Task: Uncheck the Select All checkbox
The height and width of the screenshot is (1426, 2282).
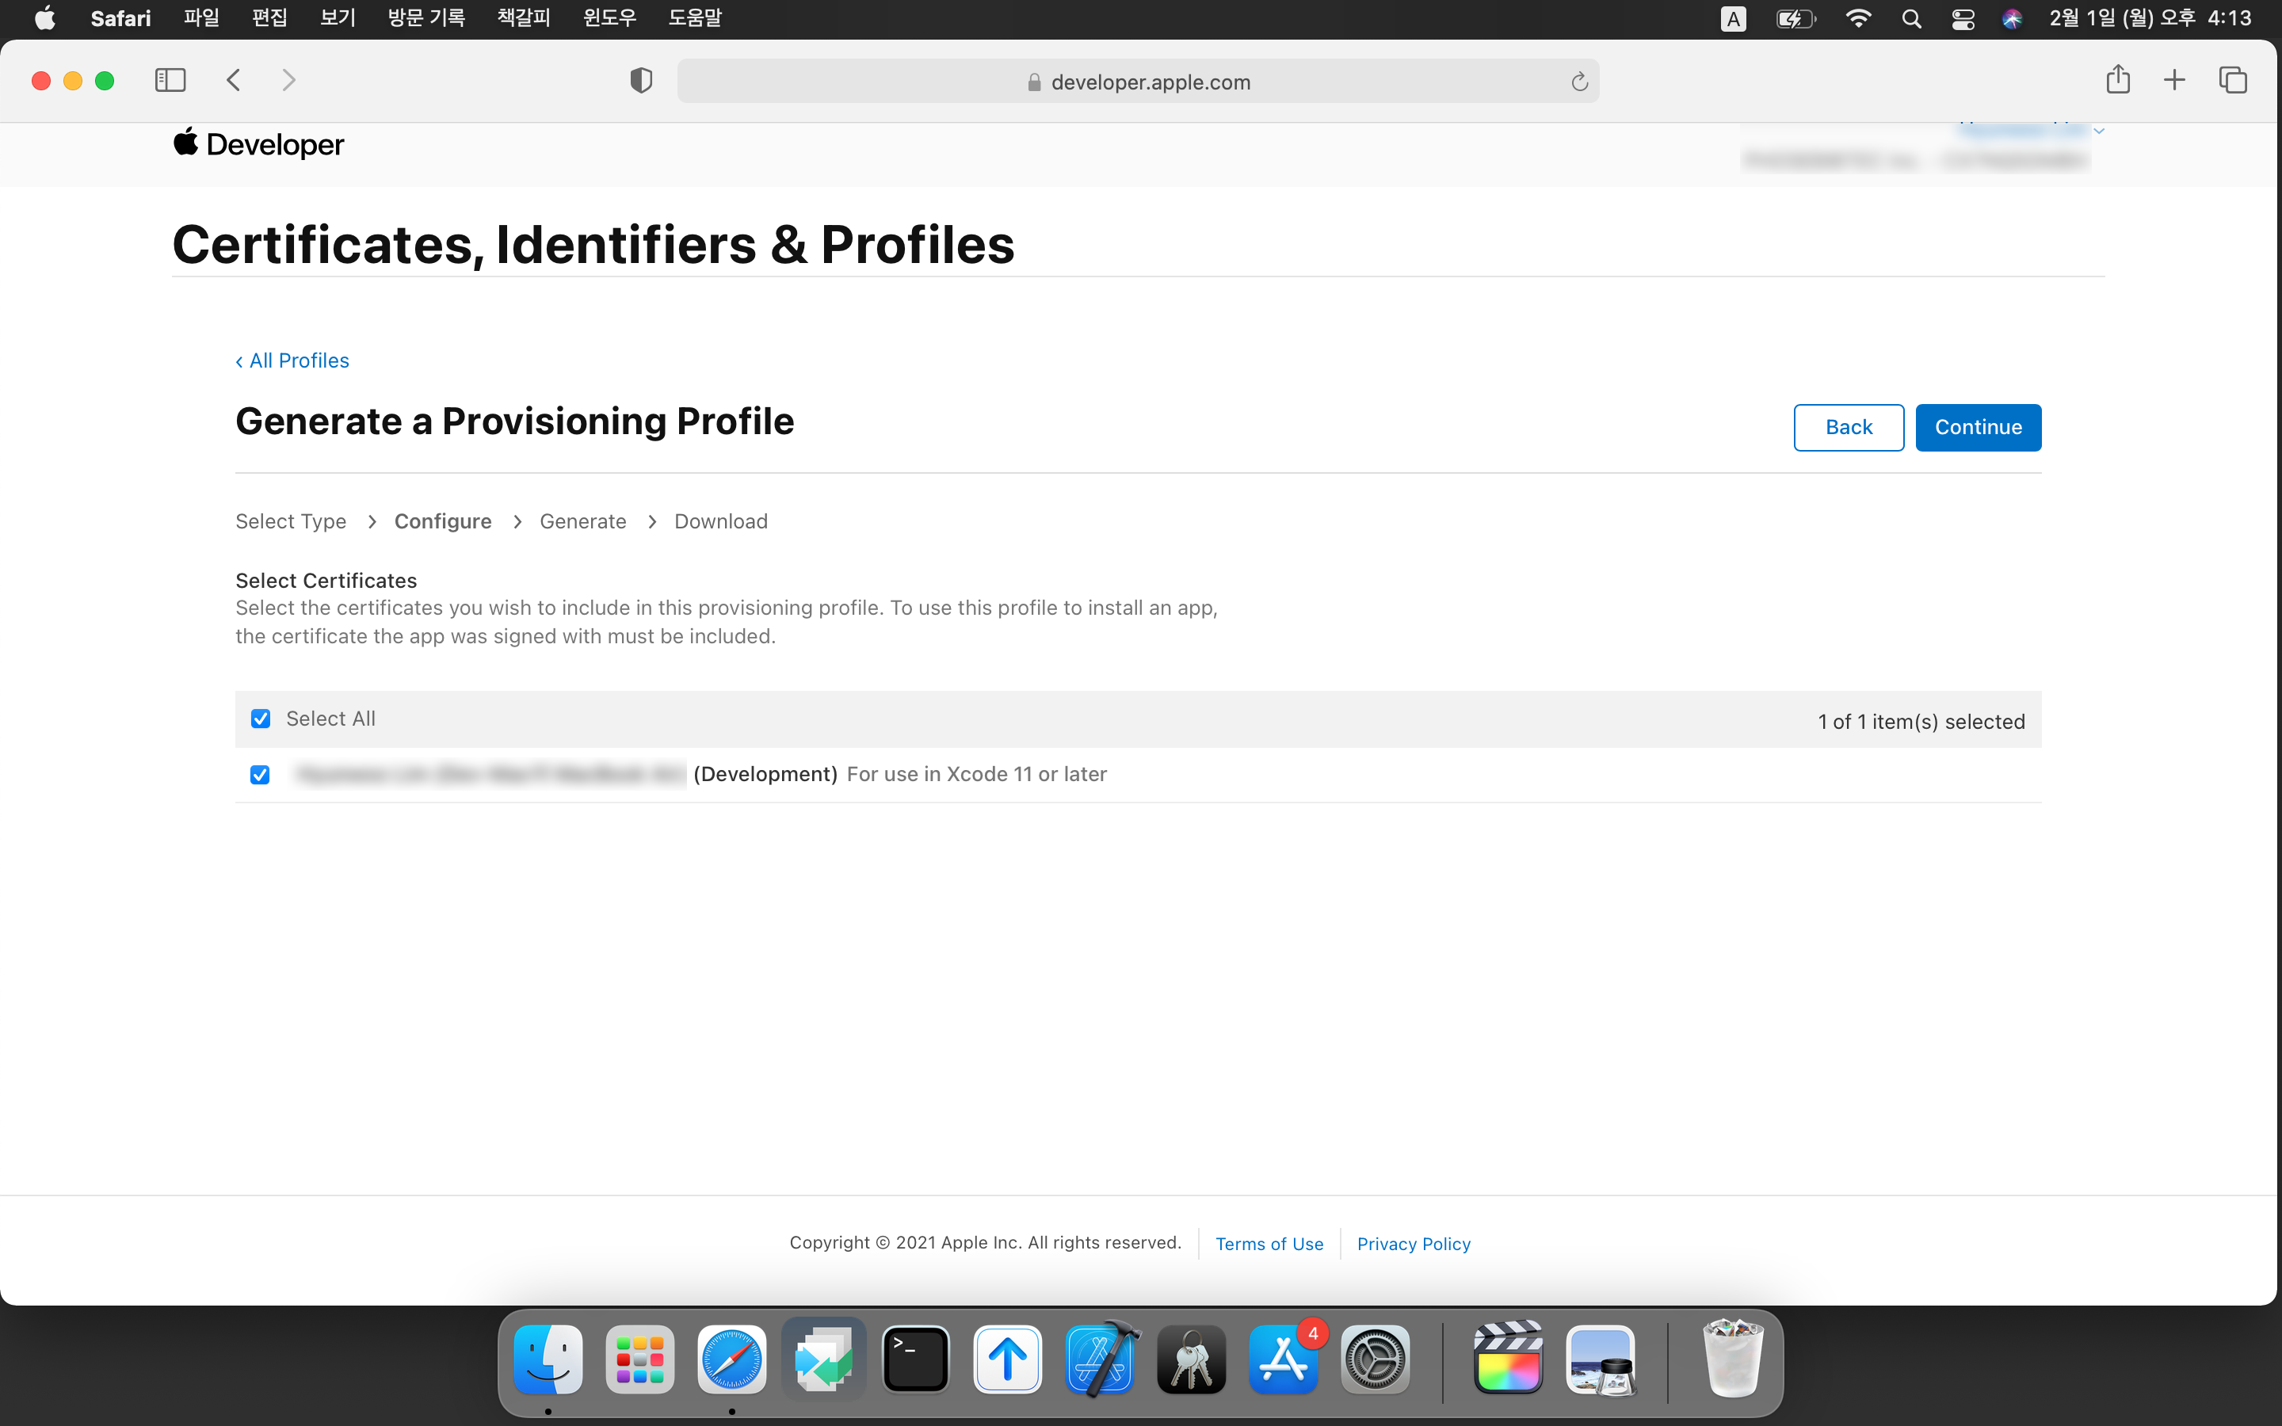Action: tap(261, 719)
